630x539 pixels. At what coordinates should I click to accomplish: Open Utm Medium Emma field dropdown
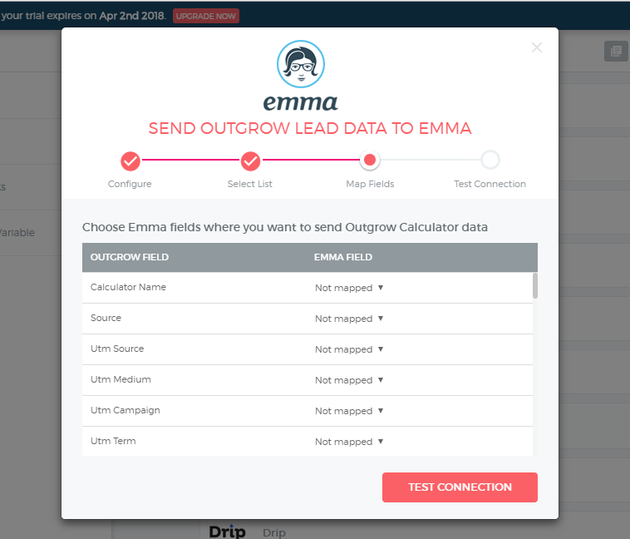coord(349,380)
